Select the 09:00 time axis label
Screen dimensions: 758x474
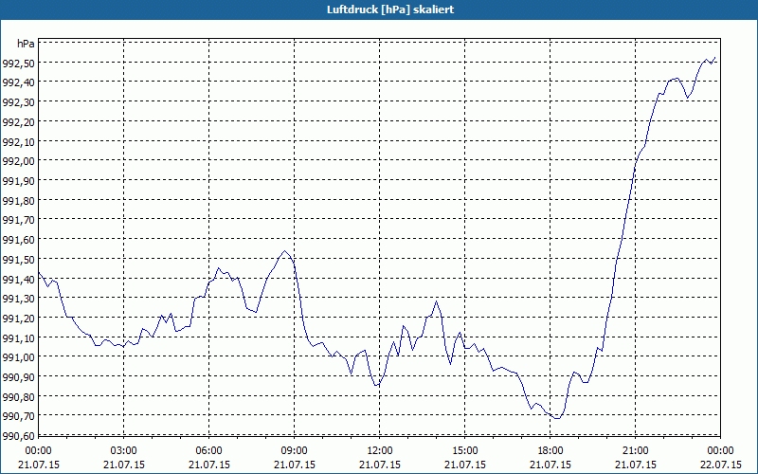click(x=295, y=451)
